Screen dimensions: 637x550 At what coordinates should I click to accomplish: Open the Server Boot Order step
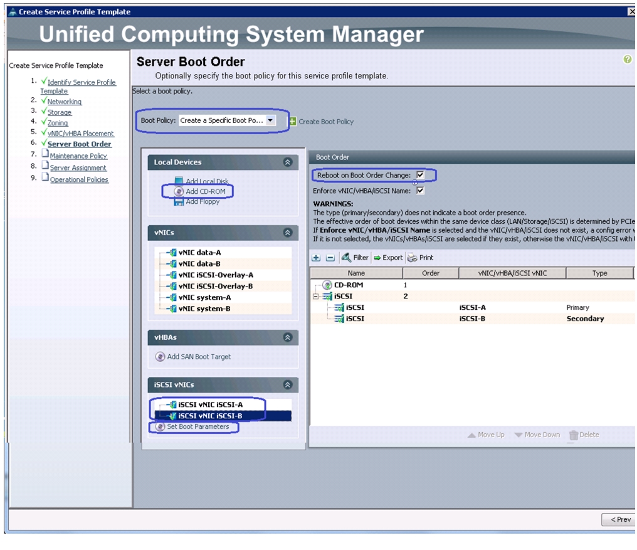point(79,144)
